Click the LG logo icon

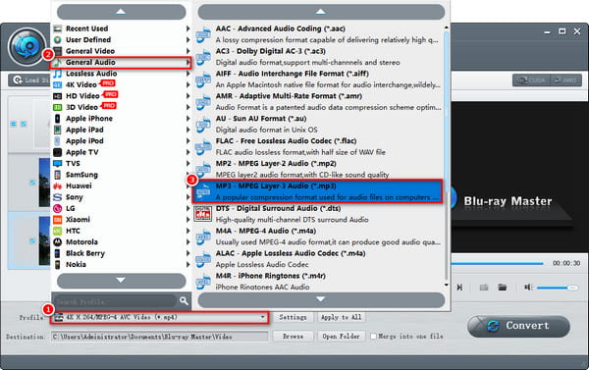tap(58, 208)
